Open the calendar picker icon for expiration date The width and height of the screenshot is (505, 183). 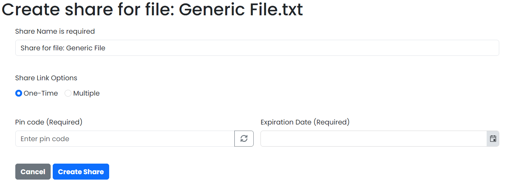pos(493,138)
